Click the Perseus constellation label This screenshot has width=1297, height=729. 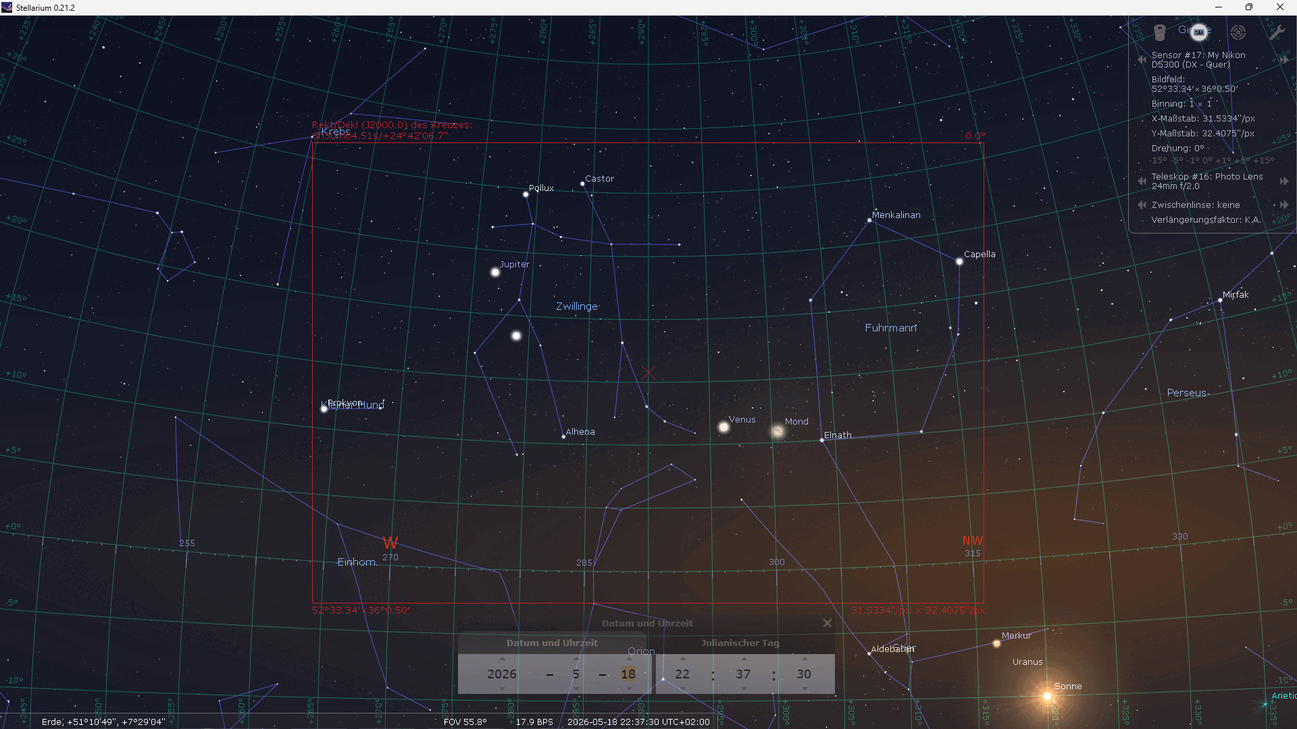pyautogui.click(x=1187, y=393)
